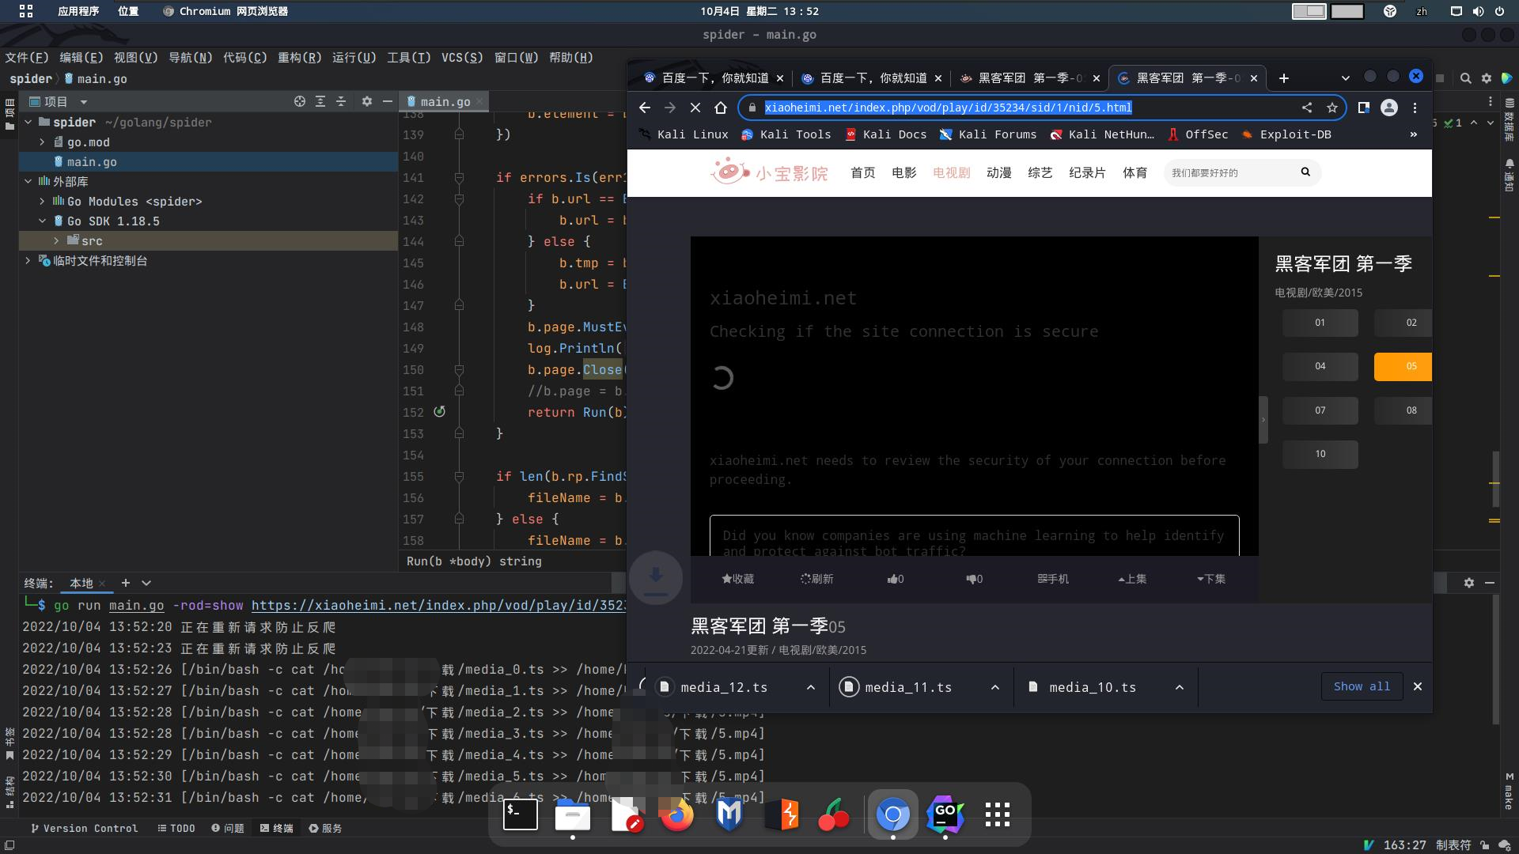Show more bookmarks chevron
This screenshot has height=854, width=1519.
coord(1414,134)
